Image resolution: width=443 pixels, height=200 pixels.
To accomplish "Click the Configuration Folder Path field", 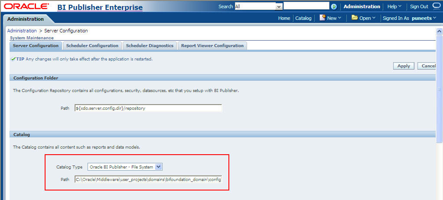I will (148, 108).
